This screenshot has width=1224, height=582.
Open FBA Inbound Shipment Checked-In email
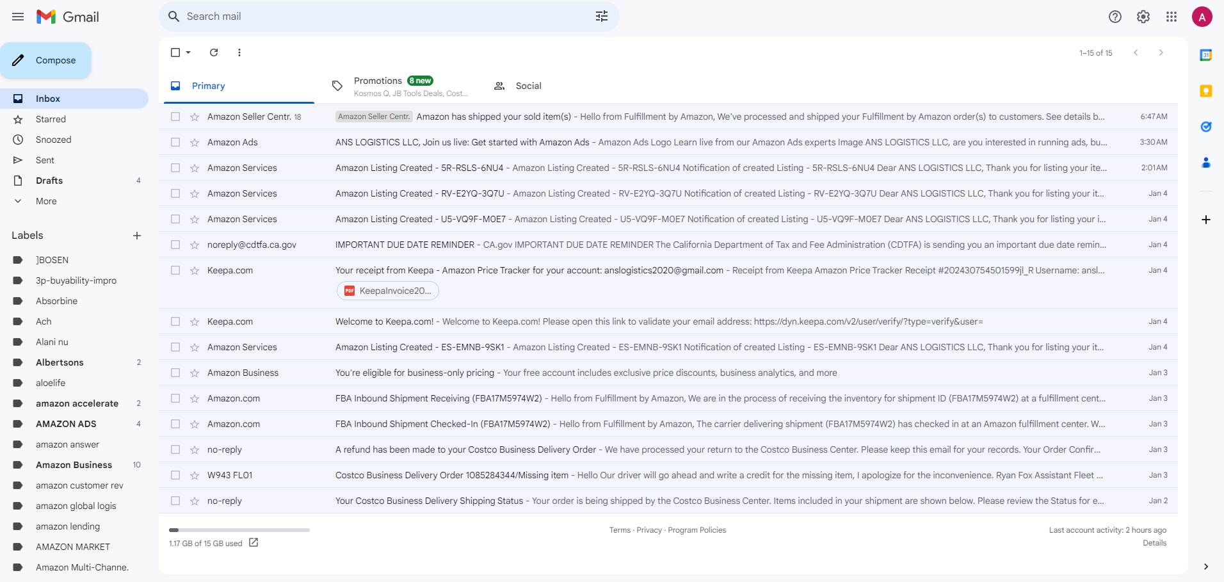coord(668,424)
